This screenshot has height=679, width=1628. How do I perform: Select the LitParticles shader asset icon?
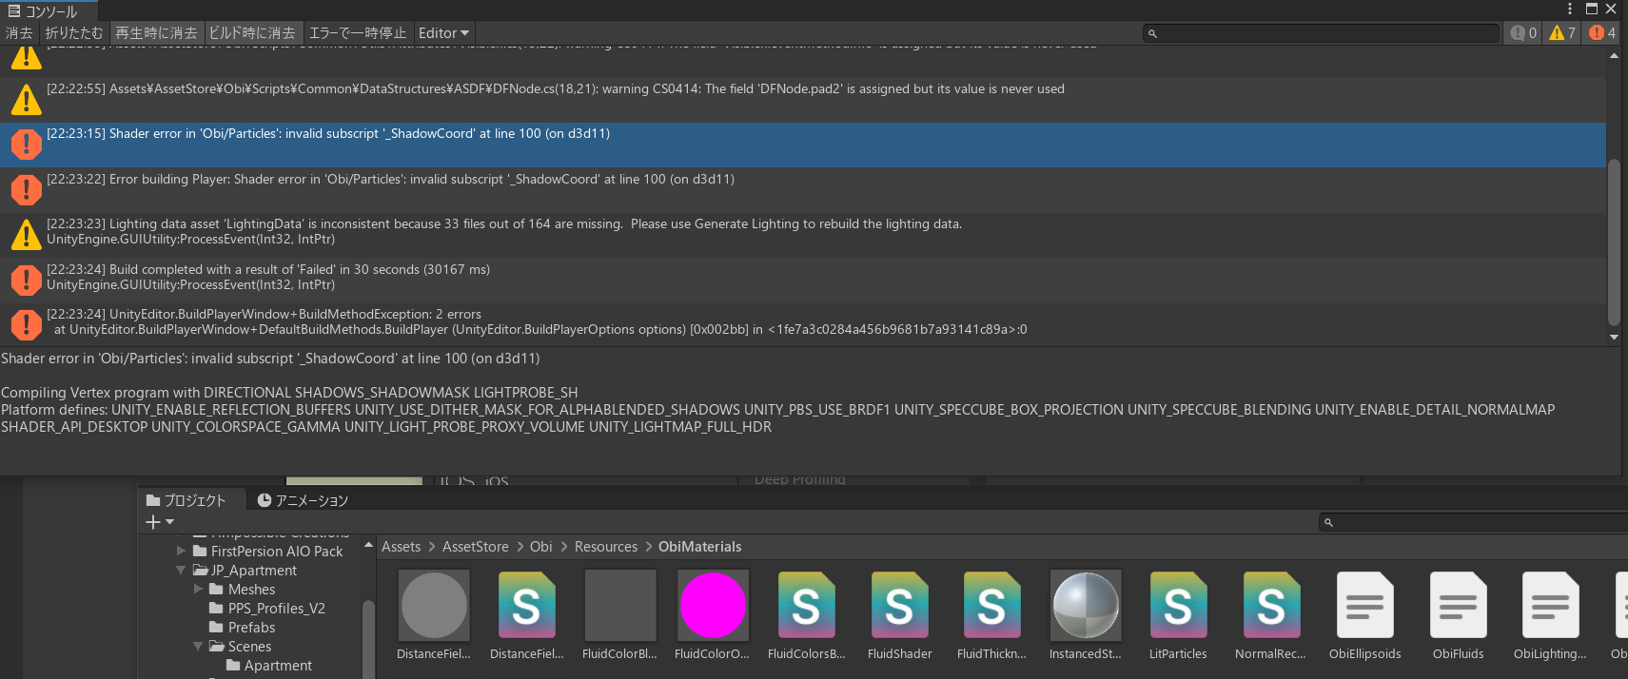[x=1178, y=606]
